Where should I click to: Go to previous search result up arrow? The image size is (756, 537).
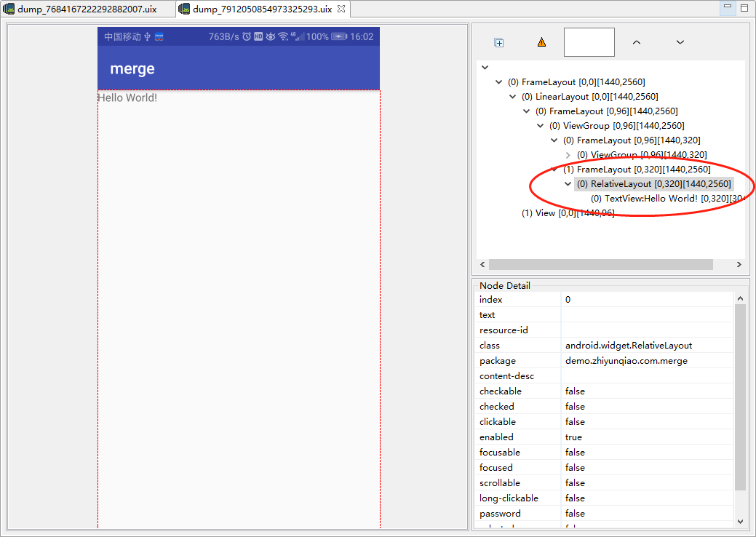click(637, 42)
